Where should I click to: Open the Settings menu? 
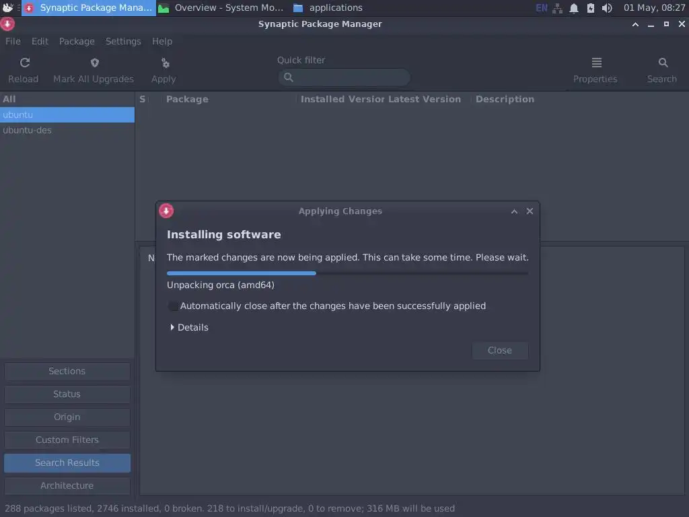click(x=123, y=41)
